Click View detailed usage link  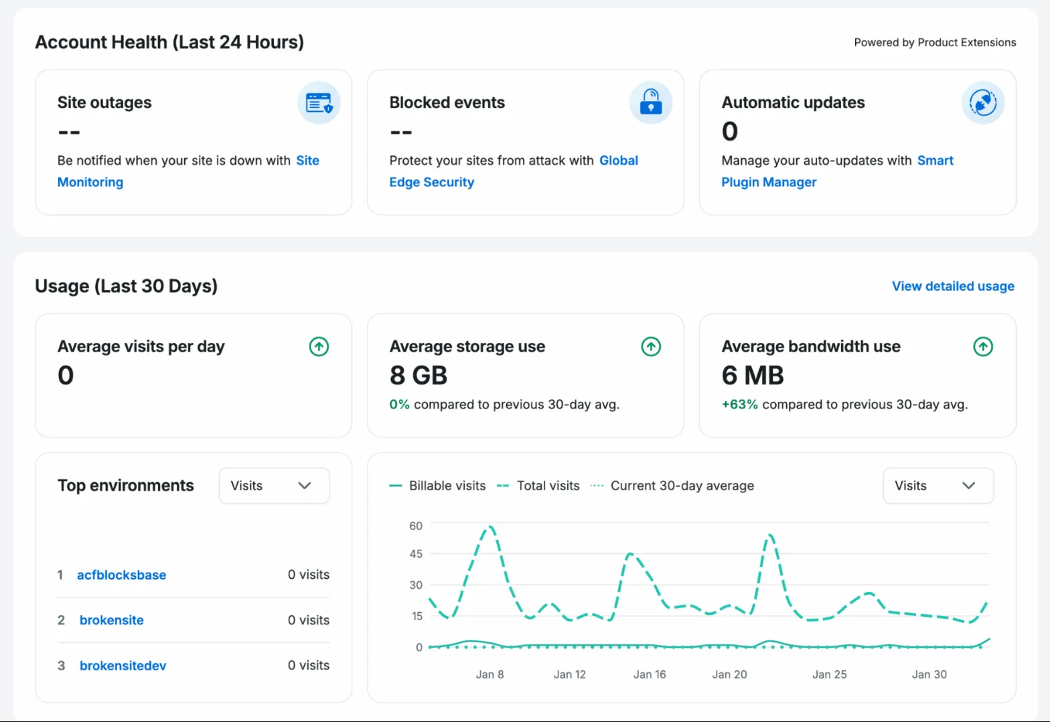point(953,286)
